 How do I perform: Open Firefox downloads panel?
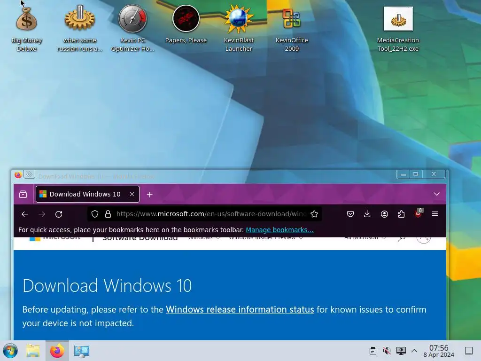tap(367, 214)
